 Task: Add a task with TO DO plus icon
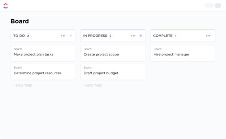[x=71, y=36]
